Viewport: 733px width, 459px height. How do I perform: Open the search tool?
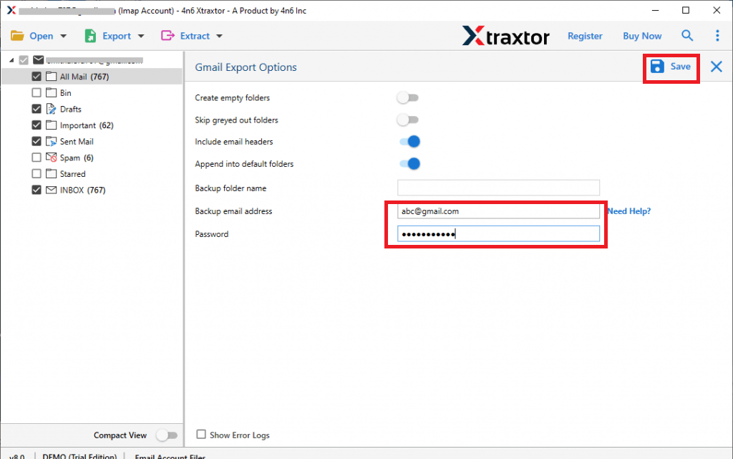click(x=687, y=35)
